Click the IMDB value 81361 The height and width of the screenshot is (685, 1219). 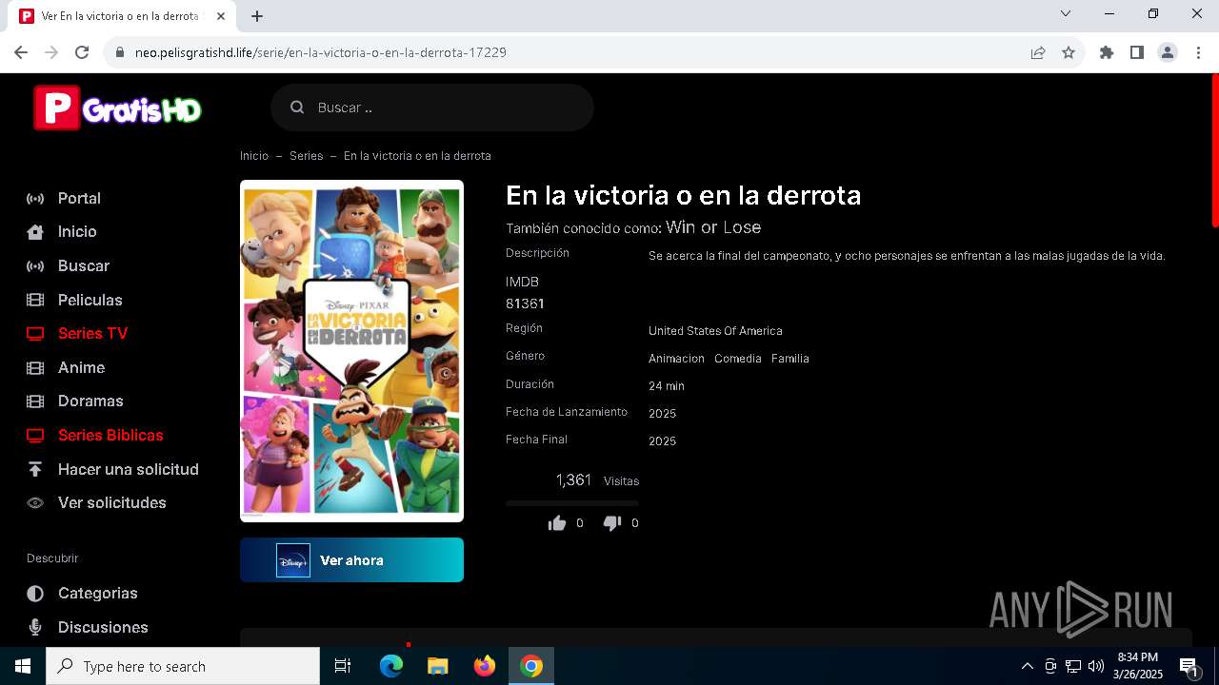525,304
